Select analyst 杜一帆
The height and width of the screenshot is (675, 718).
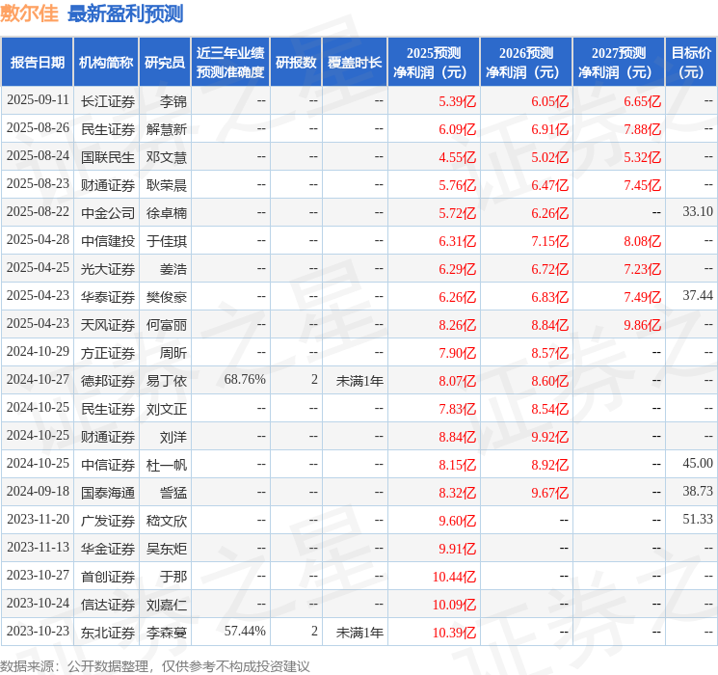click(166, 465)
